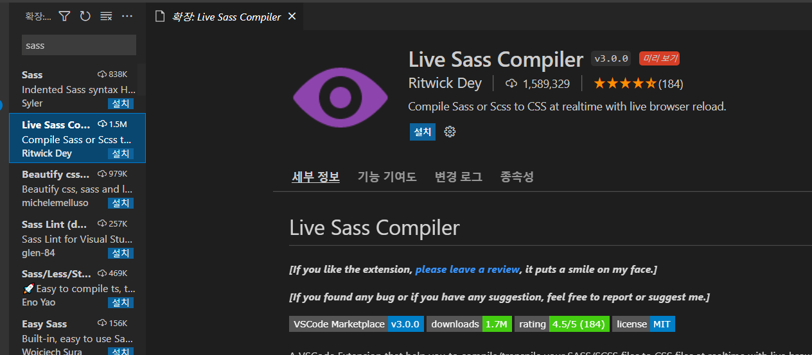The width and height of the screenshot is (812, 355).
Task: Switch to the 세부 정보 tab
Action: point(315,177)
